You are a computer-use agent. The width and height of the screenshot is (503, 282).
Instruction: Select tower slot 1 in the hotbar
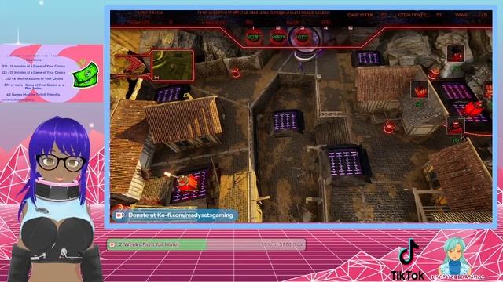[253, 37]
